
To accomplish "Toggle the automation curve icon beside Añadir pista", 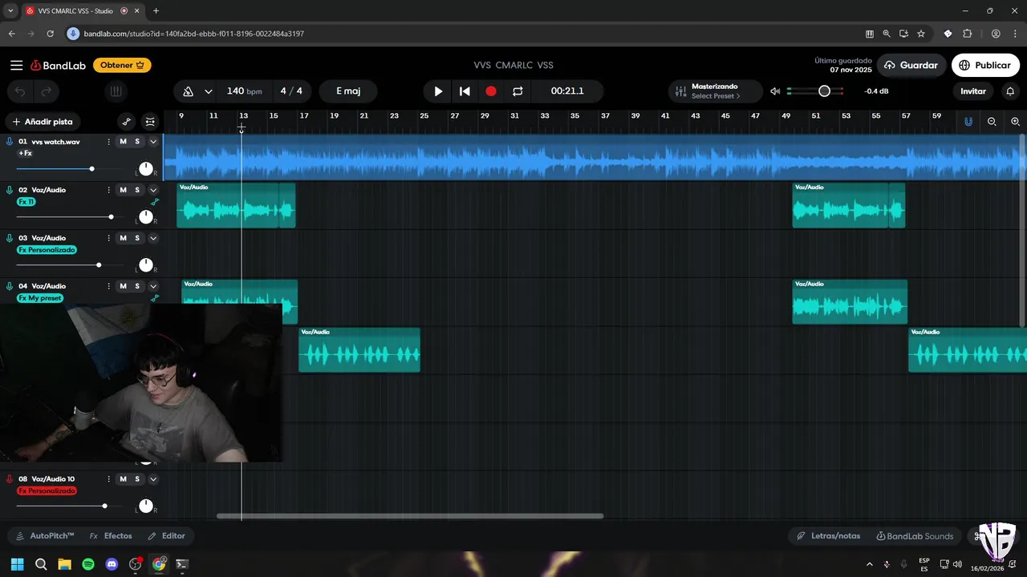I will coord(127,122).
